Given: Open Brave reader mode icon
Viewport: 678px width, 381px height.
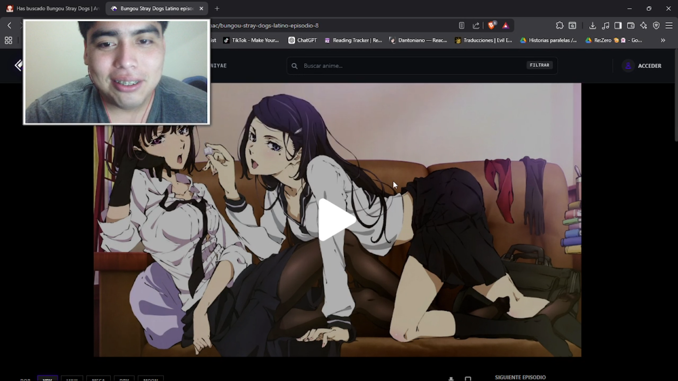Looking at the screenshot, I should (461, 25).
